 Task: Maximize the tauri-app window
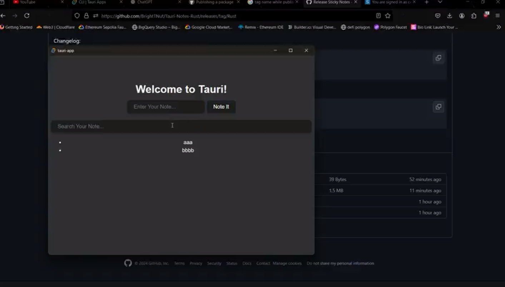pyautogui.click(x=291, y=50)
